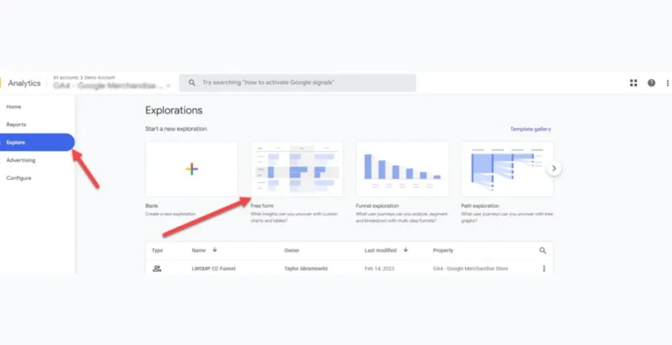The image size is (672, 345).
Task: Click the Analytics logo text
Action: (24, 83)
